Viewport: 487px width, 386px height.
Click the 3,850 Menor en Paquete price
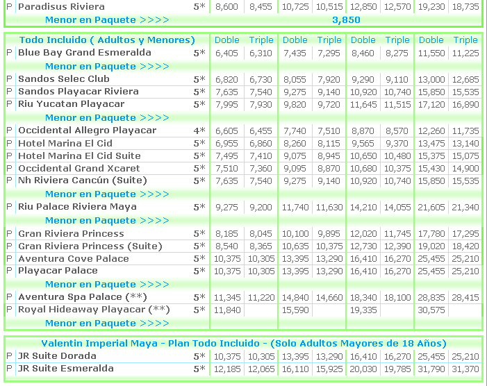(x=346, y=20)
